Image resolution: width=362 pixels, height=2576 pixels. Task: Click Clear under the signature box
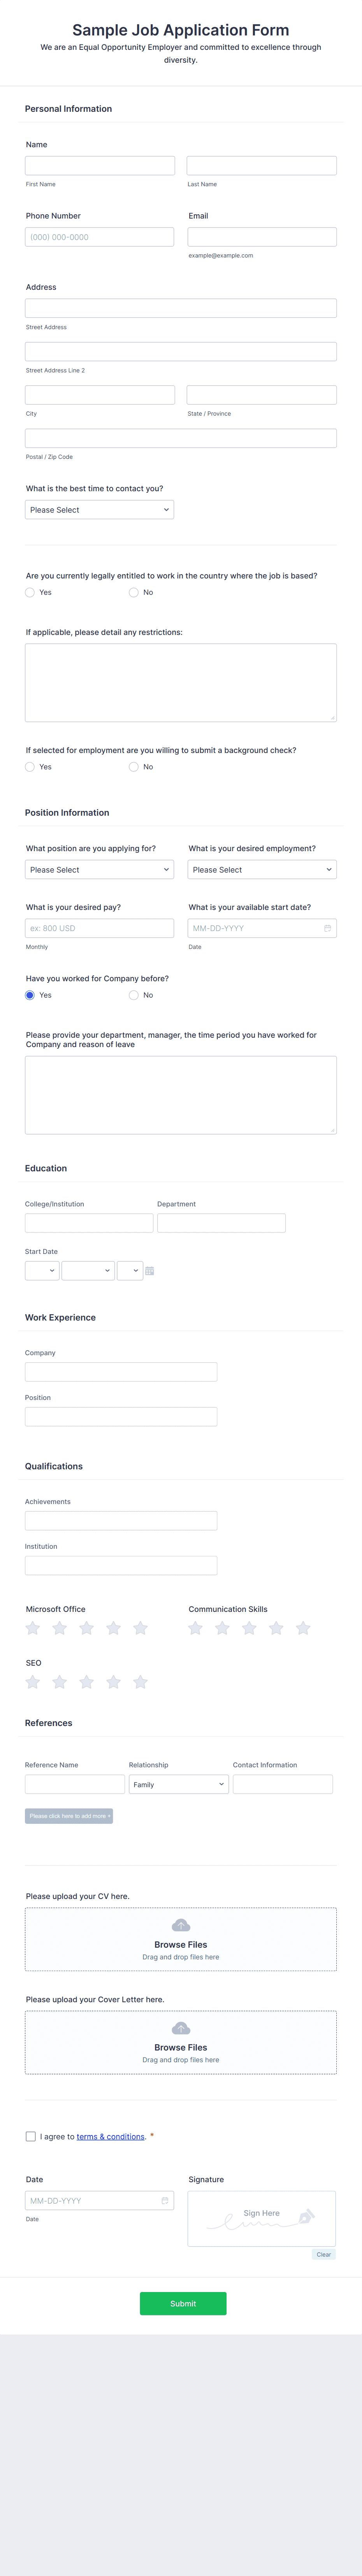323,2254
